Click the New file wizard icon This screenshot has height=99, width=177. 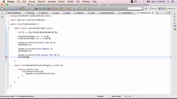[2, 9]
